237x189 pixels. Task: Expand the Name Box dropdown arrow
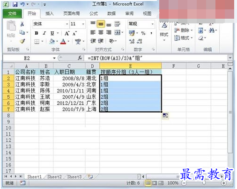(x=54, y=58)
